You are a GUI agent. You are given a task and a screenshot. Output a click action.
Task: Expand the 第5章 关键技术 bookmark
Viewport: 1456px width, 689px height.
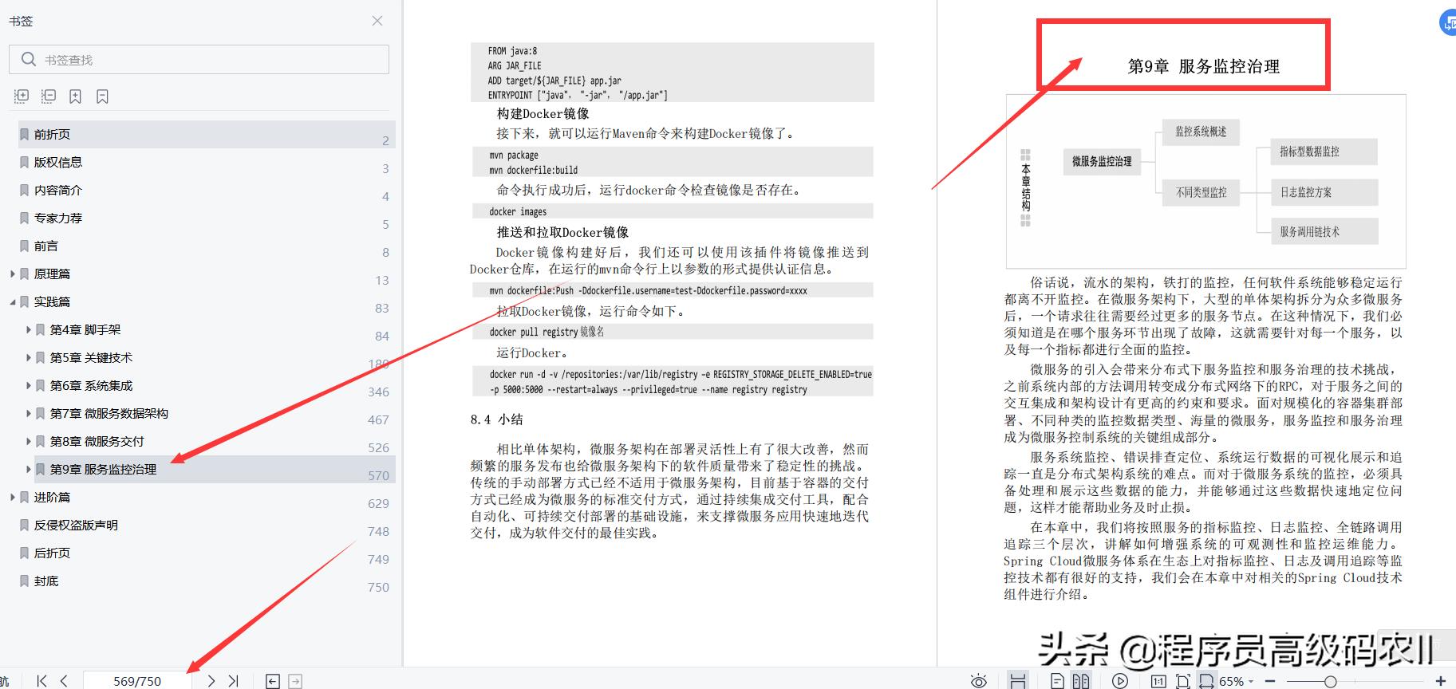click(x=29, y=357)
